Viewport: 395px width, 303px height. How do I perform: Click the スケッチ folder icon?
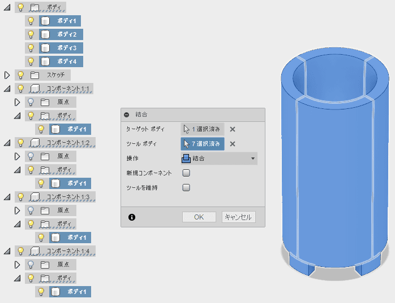pyautogui.click(x=35, y=75)
